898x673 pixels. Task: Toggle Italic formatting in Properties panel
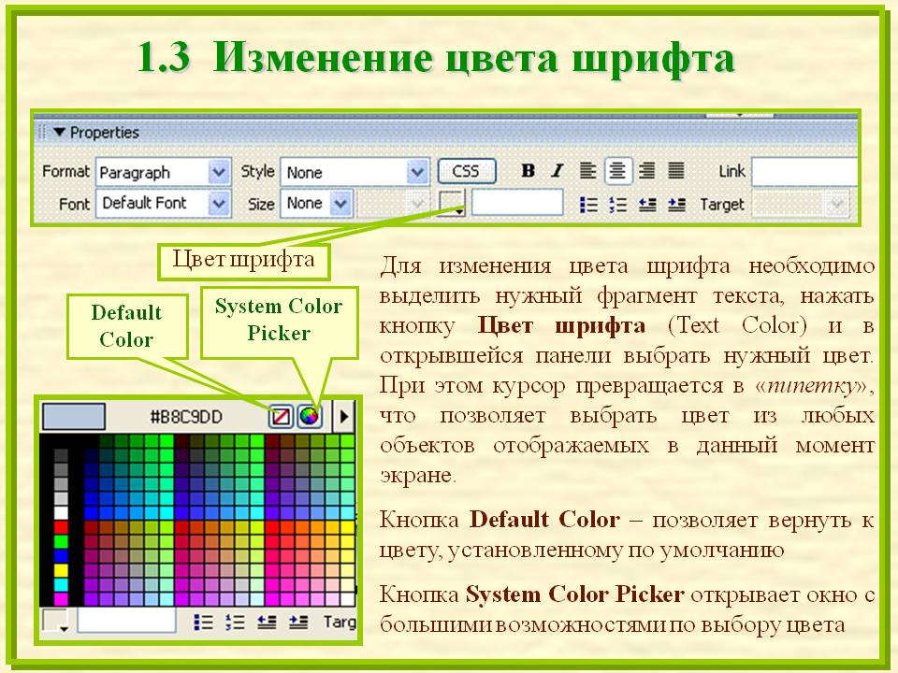tap(557, 170)
